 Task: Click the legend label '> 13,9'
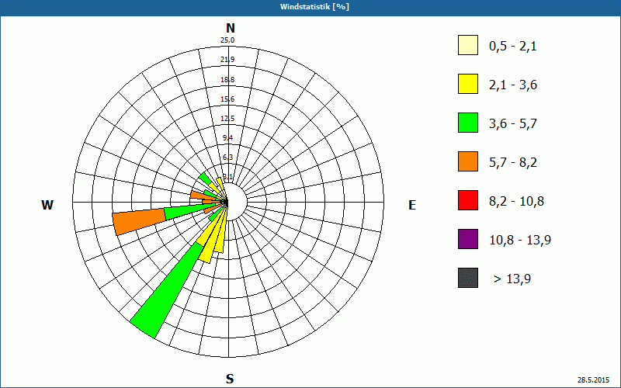coord(512,279)
